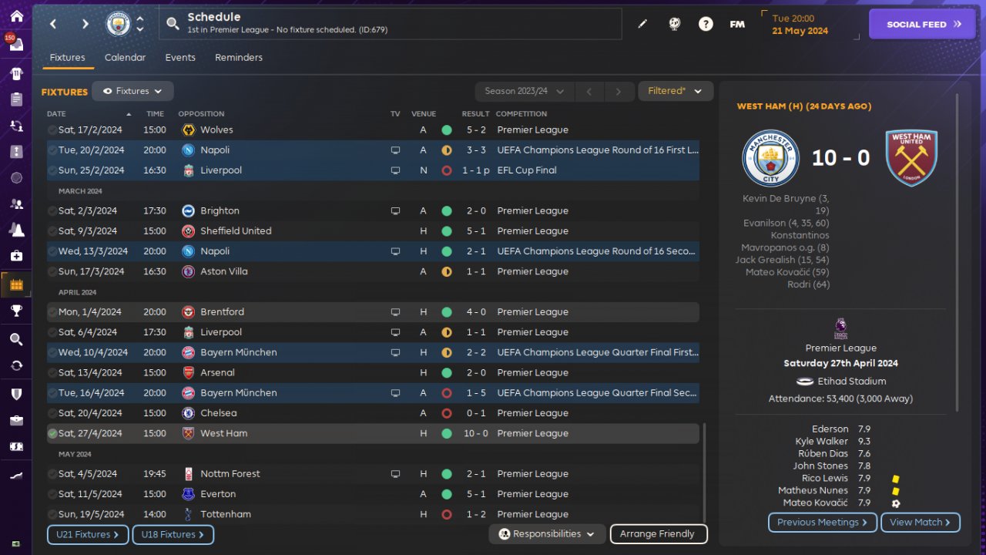Open the Inbox with 150 unread
The image size is (986, 555).
point(16,44)
